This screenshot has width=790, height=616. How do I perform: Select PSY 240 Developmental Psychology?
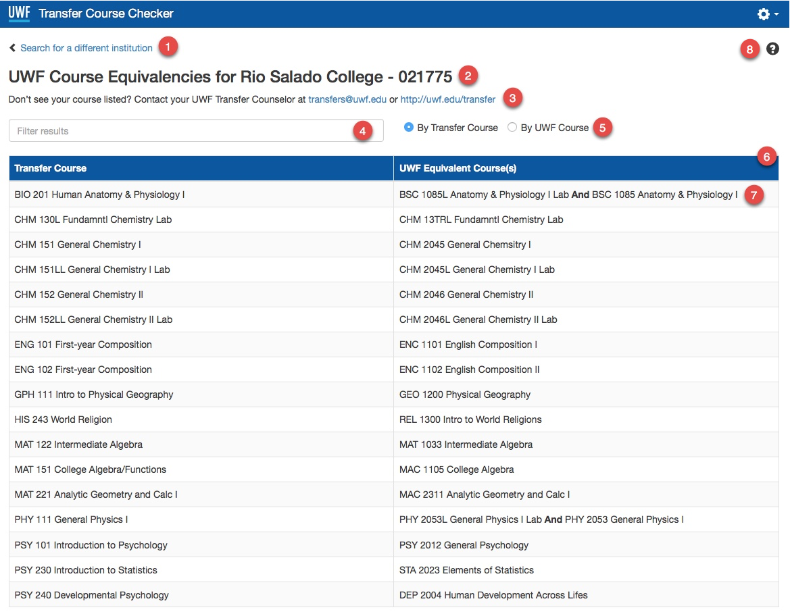[92, 595]
